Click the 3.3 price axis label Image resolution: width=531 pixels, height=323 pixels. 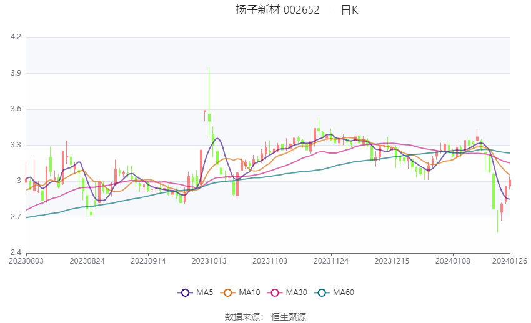coord(16,145)
